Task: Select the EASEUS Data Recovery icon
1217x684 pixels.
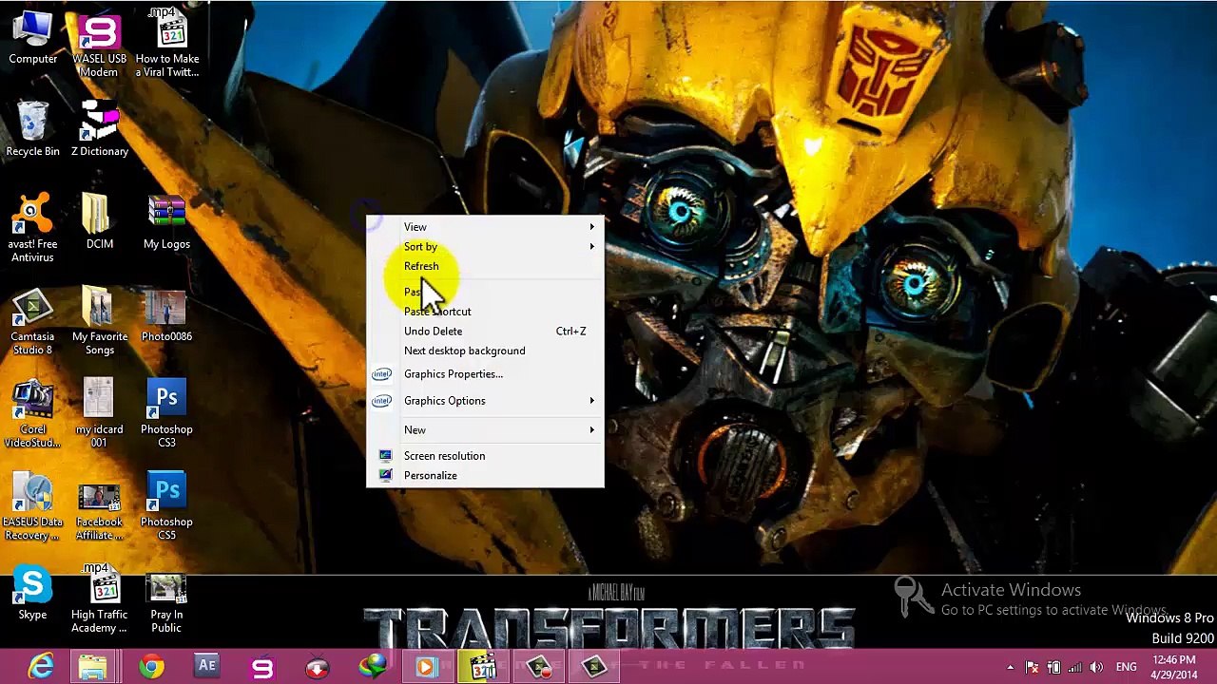Action: 32,507
